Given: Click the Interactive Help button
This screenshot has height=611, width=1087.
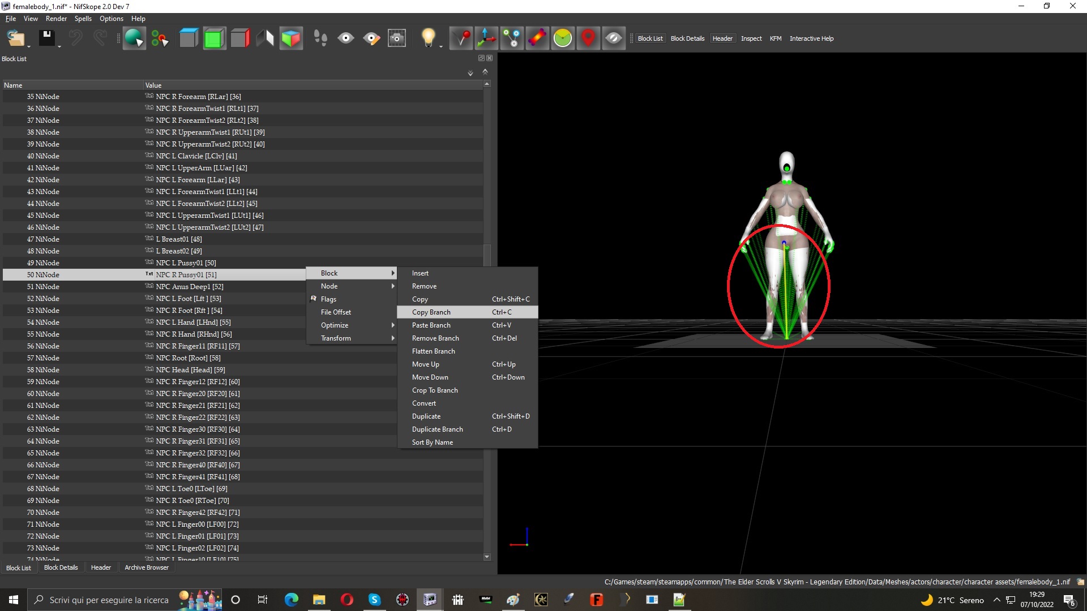Looking at the screenshot, I should (x=811, y=38).
